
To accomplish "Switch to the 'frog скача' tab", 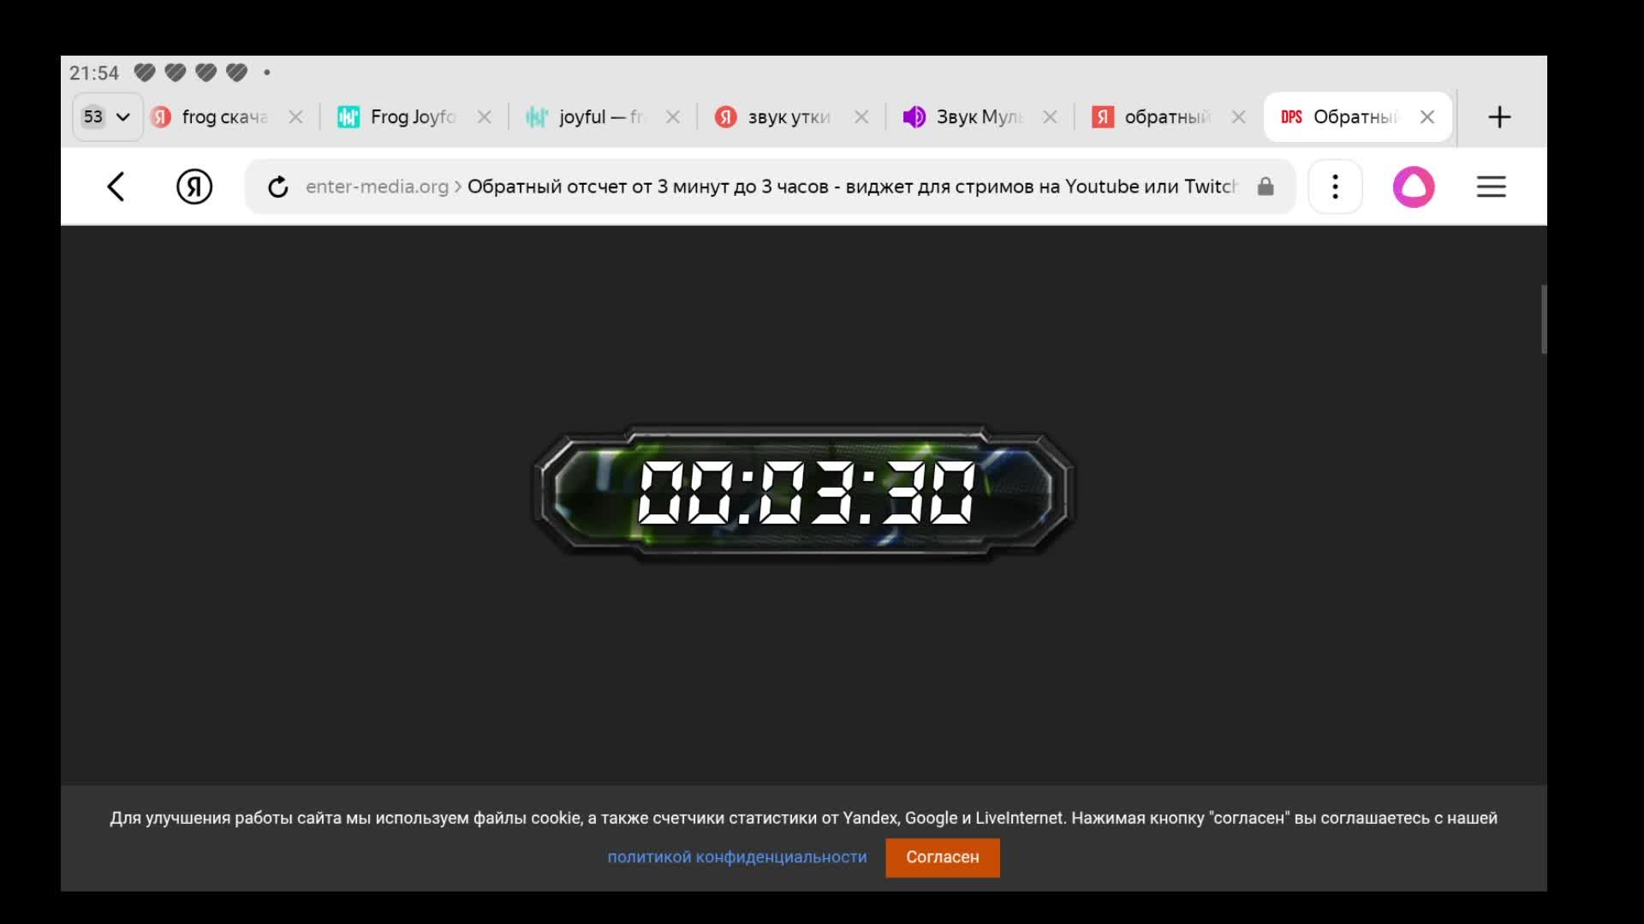I will [x=223, y=117].
